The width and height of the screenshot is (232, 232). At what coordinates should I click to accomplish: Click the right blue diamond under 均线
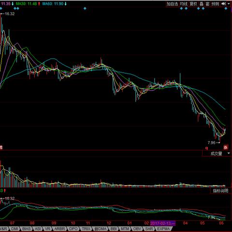point(186,8)
